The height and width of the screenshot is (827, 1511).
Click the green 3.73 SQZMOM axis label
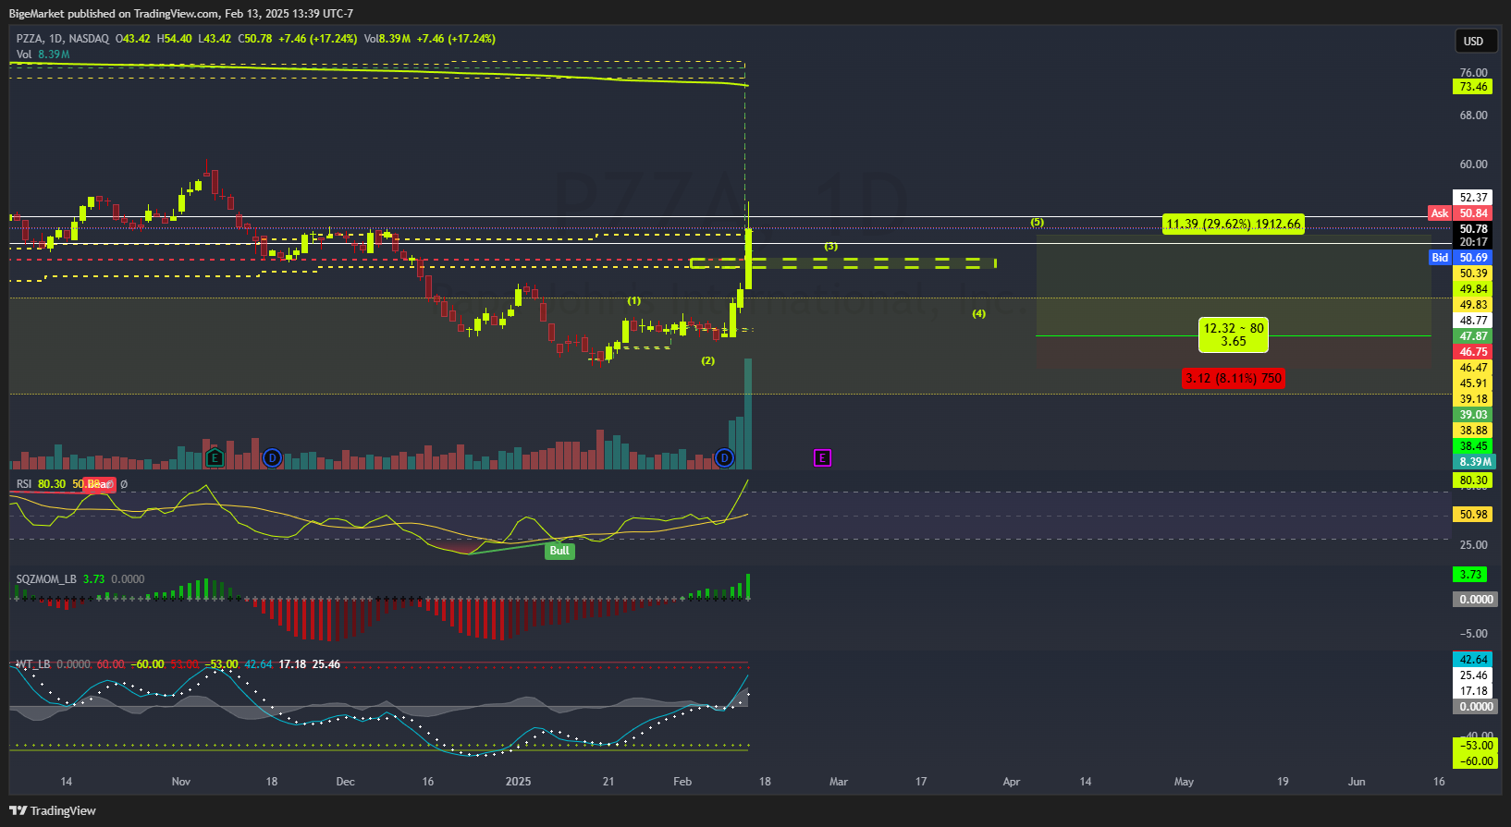pos(1470,575)
